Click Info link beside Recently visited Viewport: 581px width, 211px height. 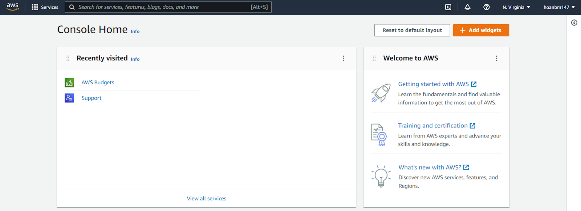pyautogui.click(x=135, y=59)
